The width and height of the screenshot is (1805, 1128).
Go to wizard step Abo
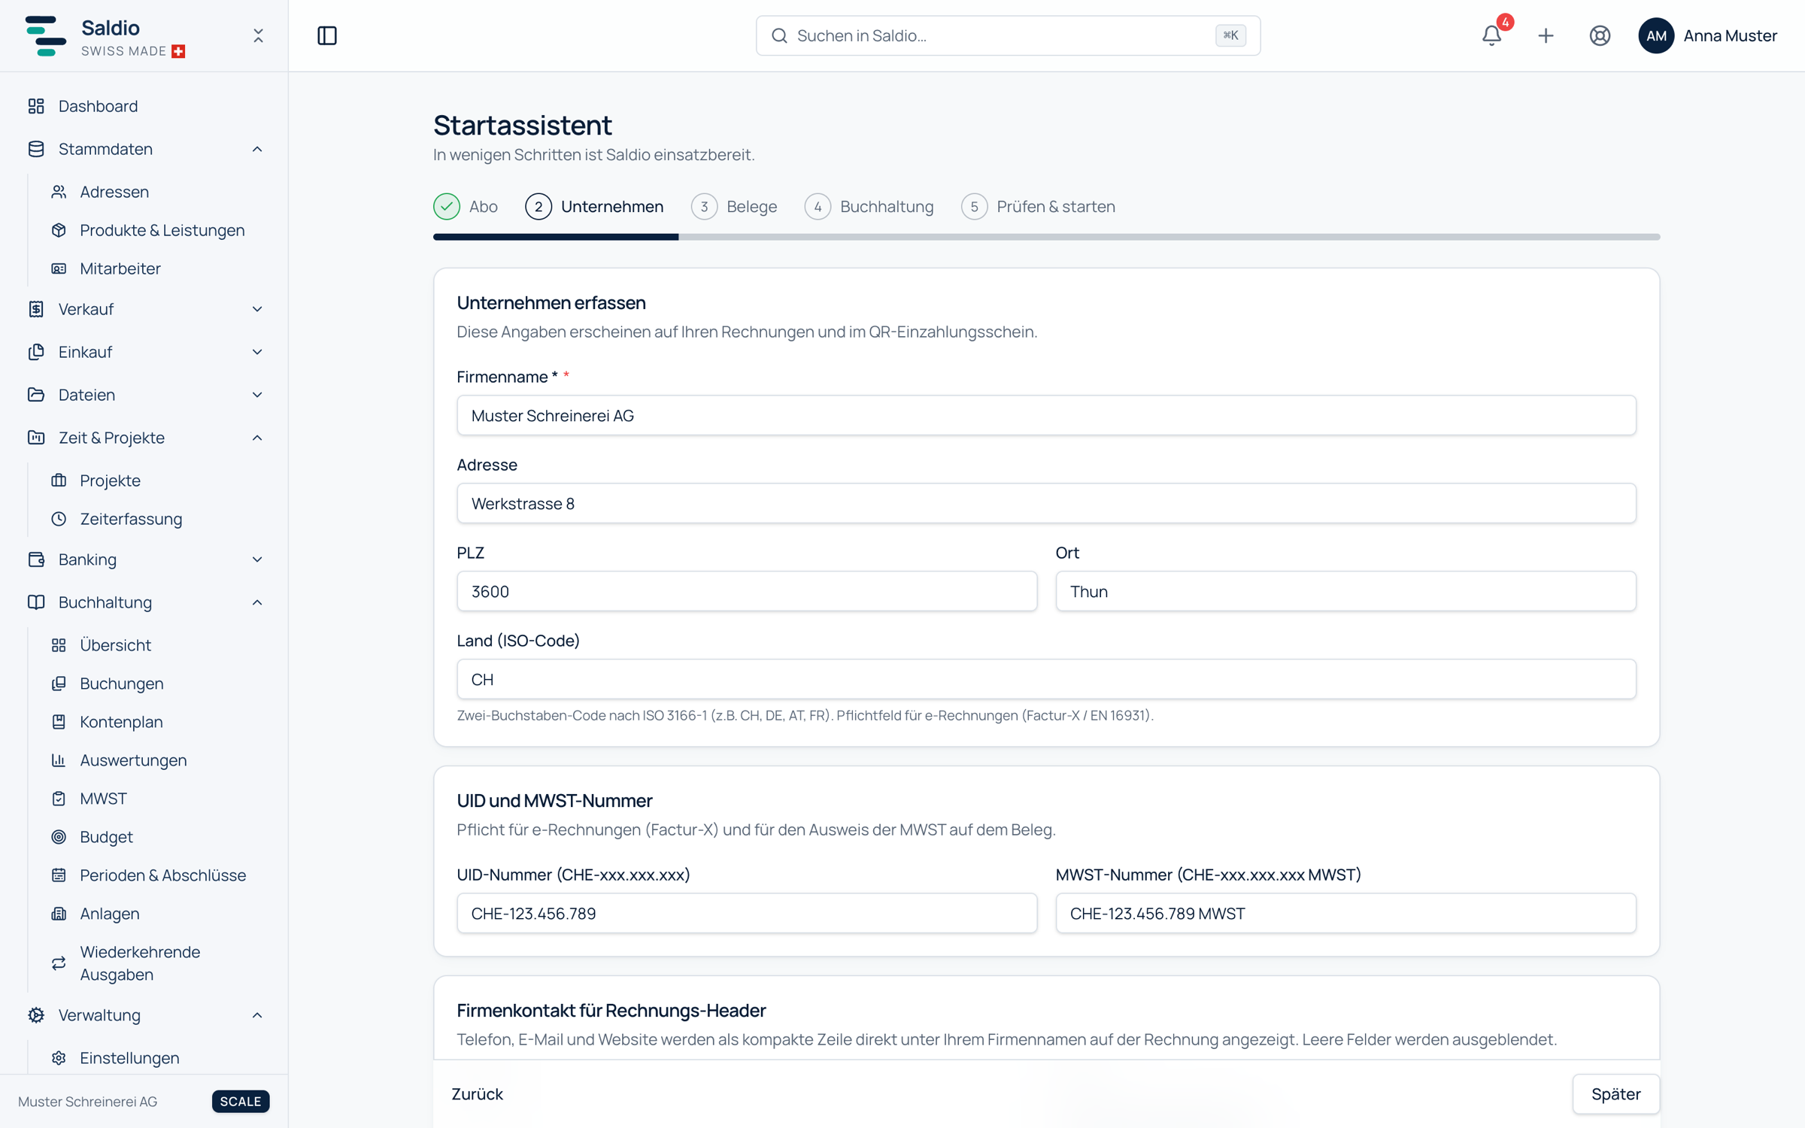tap(466, 207)
